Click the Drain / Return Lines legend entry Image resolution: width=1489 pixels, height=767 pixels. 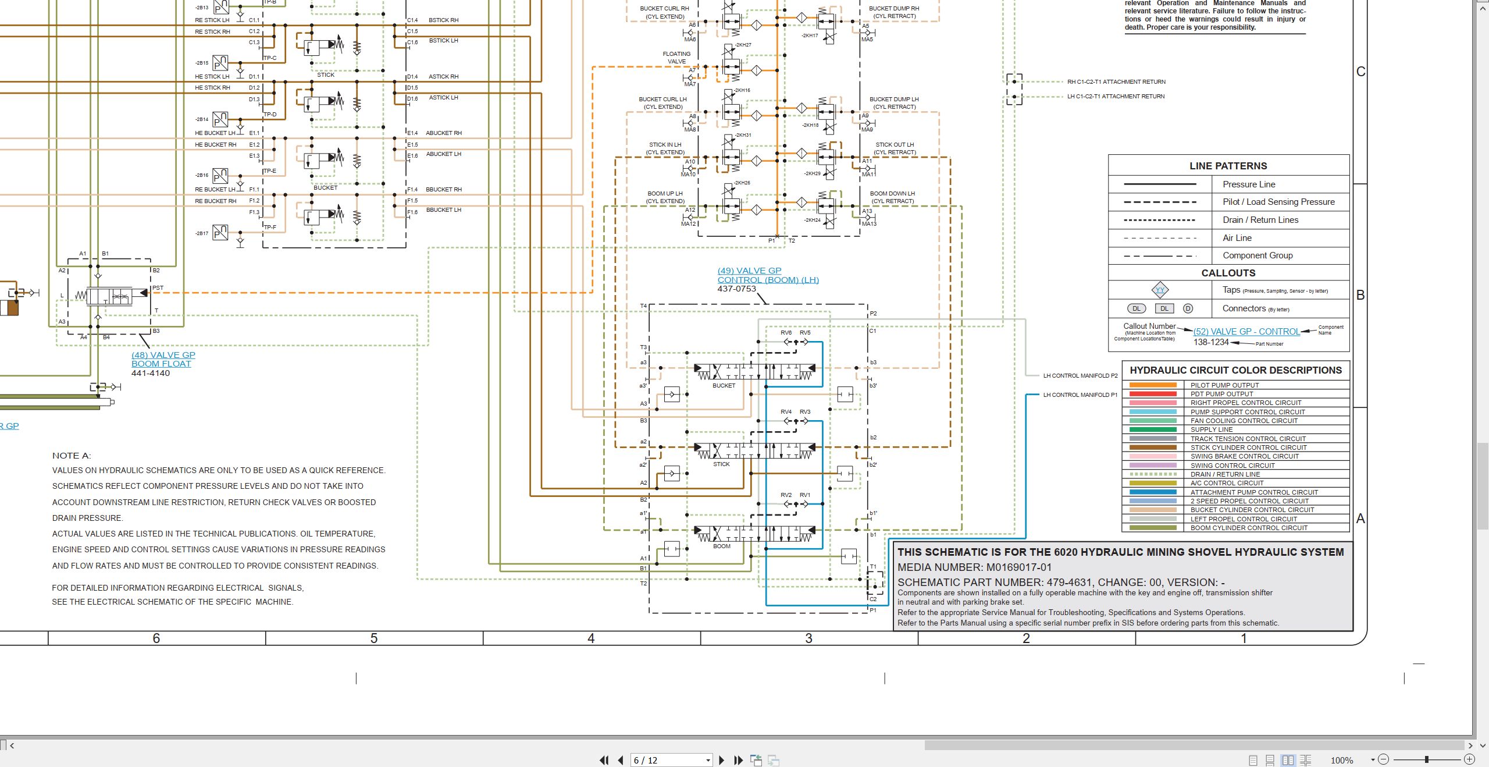1260,220
